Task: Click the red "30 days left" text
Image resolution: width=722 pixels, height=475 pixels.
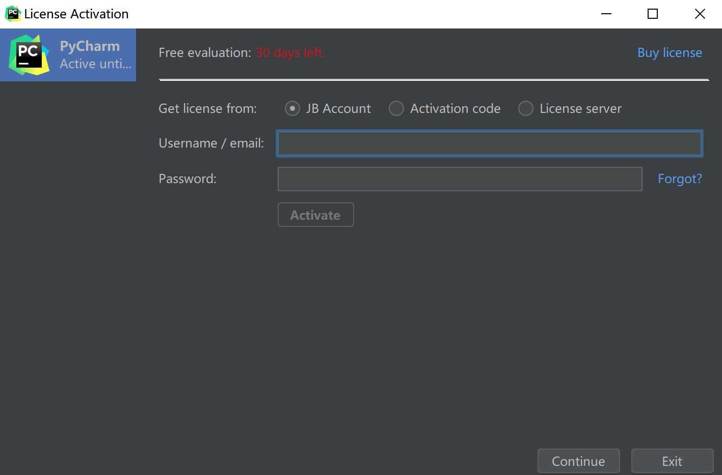Action: point(290,53)
